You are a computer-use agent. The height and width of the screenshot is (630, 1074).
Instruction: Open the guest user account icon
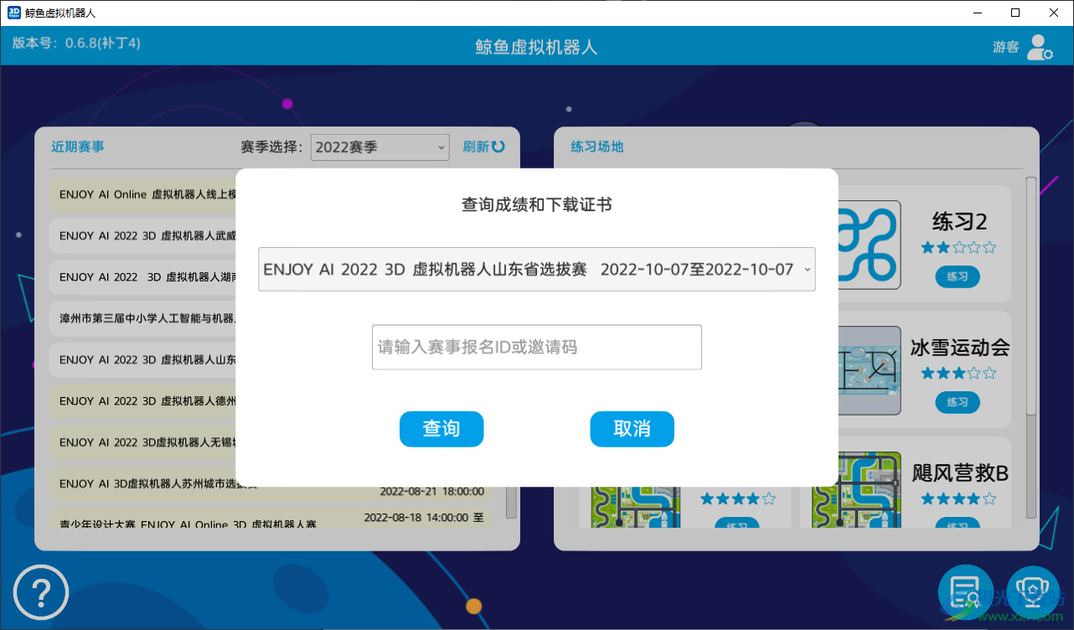pos(1040,47)
